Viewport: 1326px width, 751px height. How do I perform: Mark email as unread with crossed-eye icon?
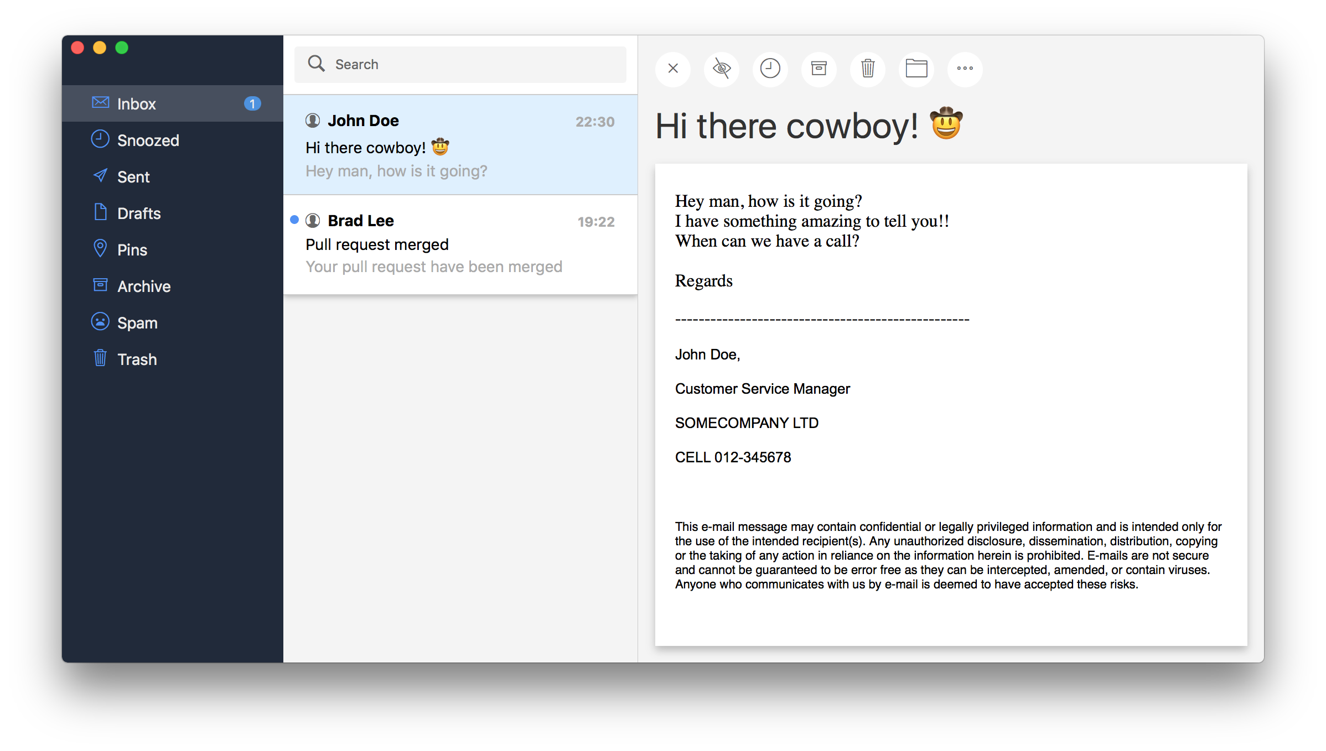pos(721,69)
